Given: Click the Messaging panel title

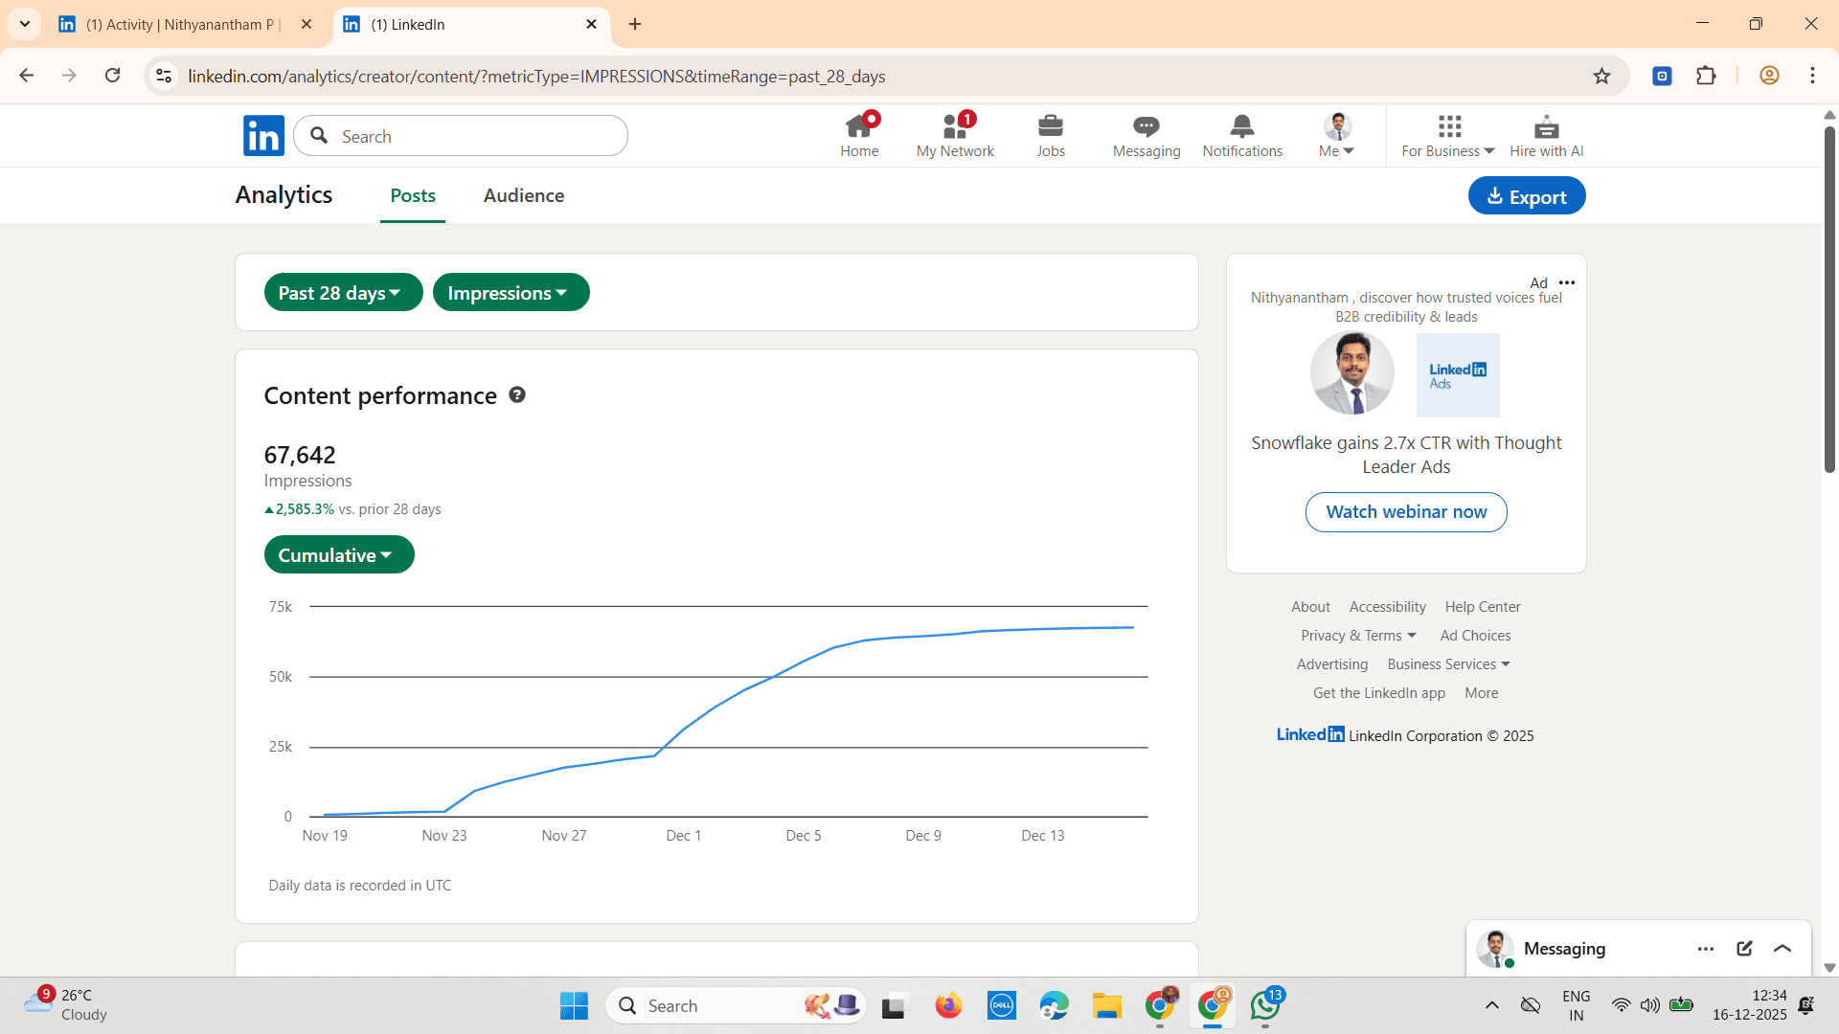Looking at the screenshot, I should [x=1564, y=949].
